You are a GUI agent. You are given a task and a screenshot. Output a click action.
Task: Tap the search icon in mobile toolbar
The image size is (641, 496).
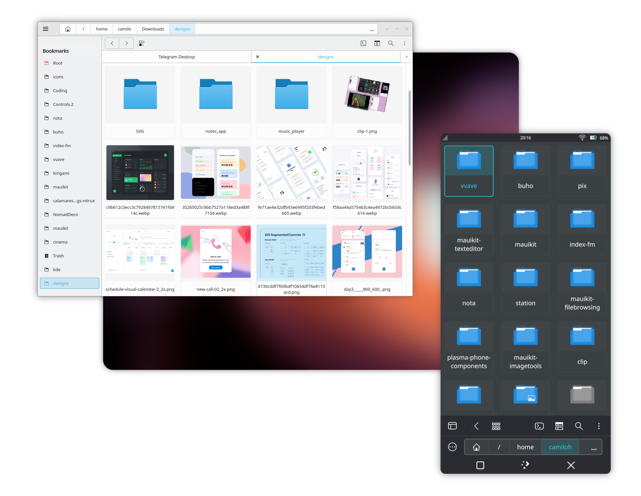click(579, 426)
